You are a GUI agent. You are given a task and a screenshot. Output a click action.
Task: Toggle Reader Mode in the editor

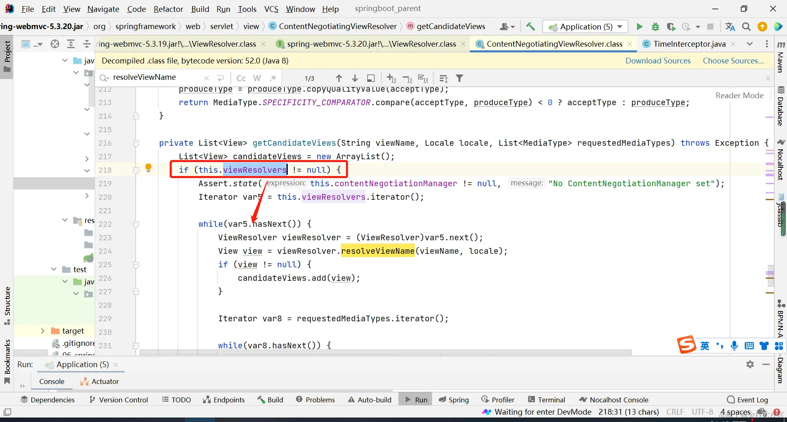coord(739,95)
